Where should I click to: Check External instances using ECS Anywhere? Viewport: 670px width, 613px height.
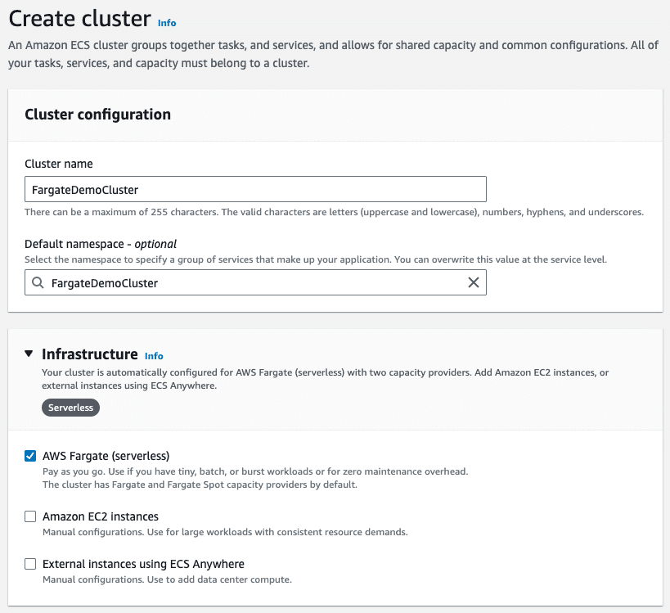tap(30, 563)
